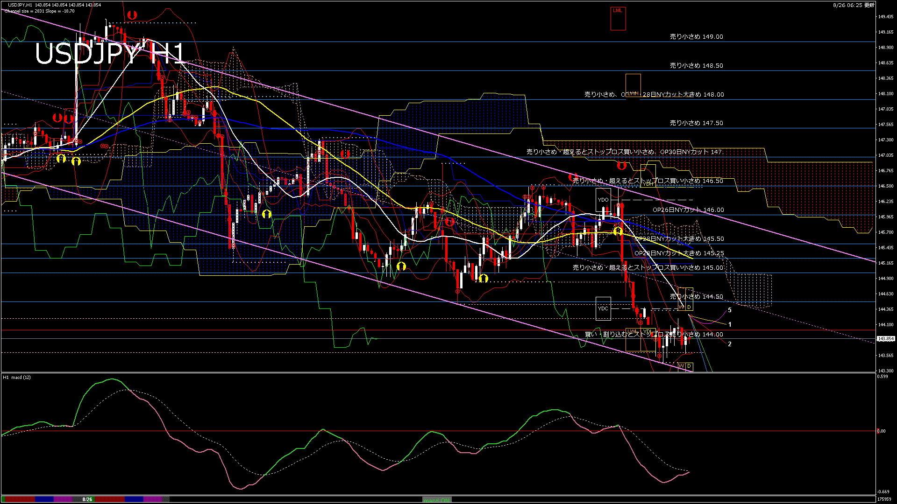This screenshot has height=504, width=897.
Task: Toggle the 'macd ON' indicator button
Action: tap(437, 499)
